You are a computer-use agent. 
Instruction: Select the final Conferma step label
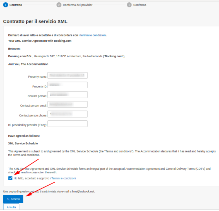[x=140, y=5]
